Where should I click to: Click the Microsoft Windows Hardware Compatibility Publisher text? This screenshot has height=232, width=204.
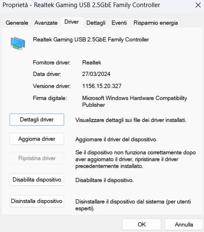click(x=134, y=101)
